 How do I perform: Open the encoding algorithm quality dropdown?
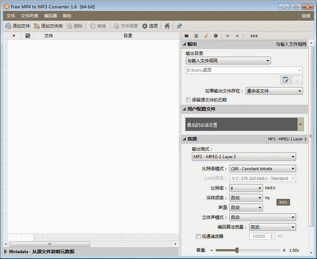pyautogui.click(x=273, y=227)
